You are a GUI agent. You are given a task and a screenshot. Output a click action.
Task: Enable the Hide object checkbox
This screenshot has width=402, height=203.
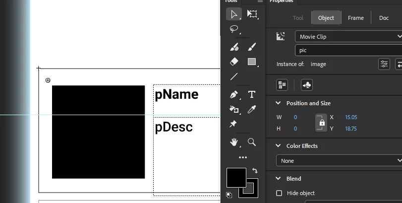tap(279, 193)
